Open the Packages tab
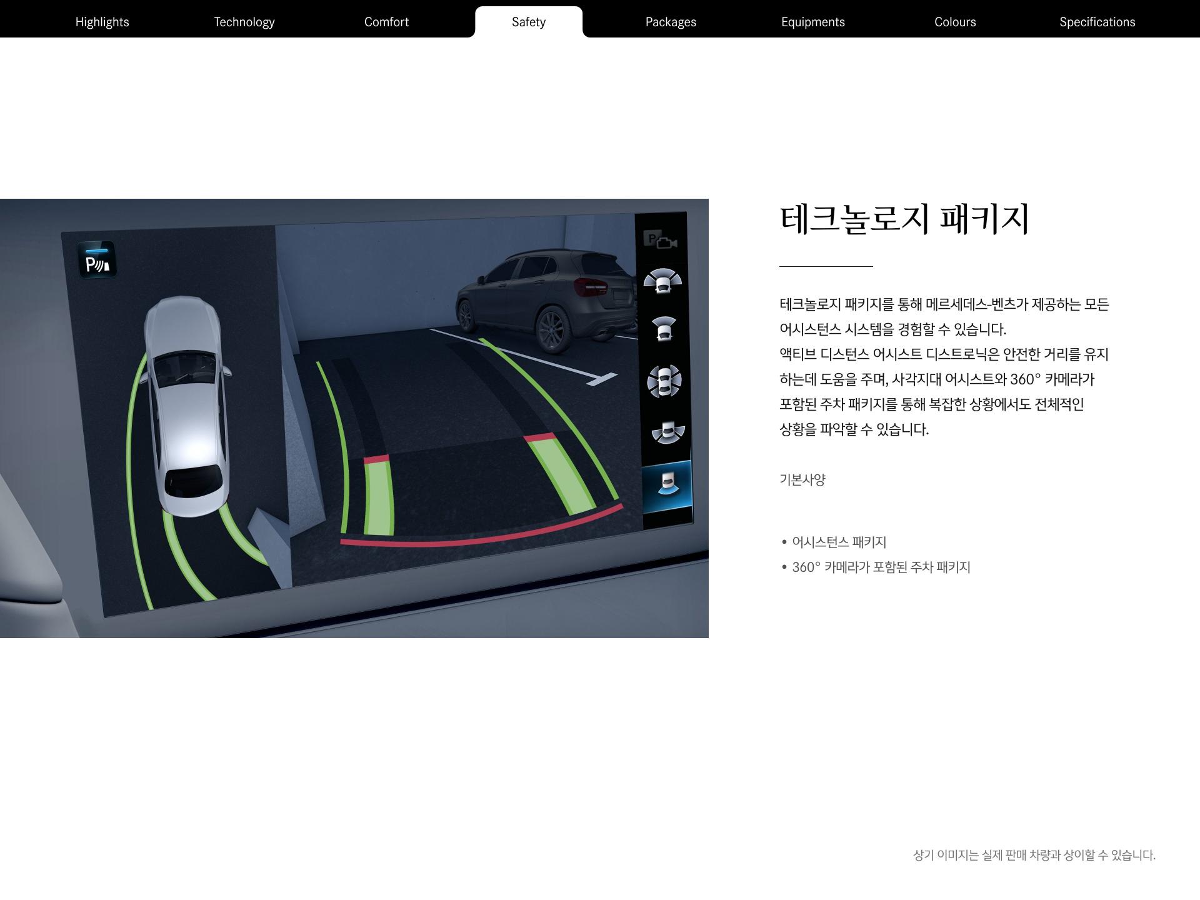The image size is (1200, 900). tap(671, 22)
